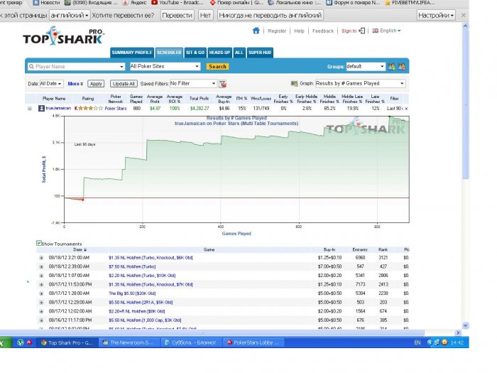Expand the 08/18/12 3:21:00 AM tournament row
Image resolution: width=497 pixels, height=373 pixels.
(x=41, y=258)
